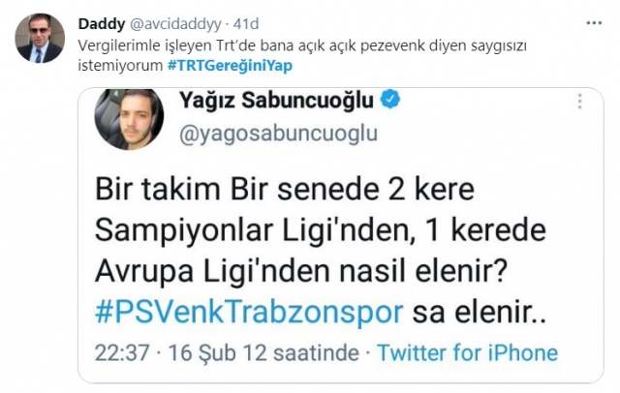Click Yağız Sabuncuoğlu's verified badge
This screenshot has width=620, height=393.
pos(390,100)
